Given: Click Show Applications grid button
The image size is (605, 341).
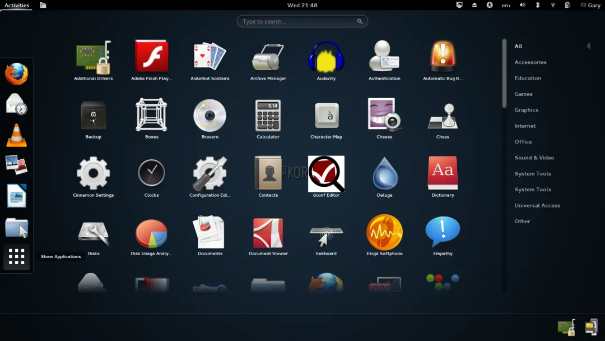Looking at the screenshot, I should pos(17,257).
